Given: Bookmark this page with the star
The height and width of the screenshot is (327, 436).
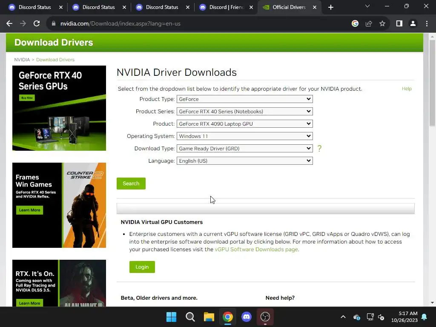Looking at the screenshot, I should click(382, 24).
